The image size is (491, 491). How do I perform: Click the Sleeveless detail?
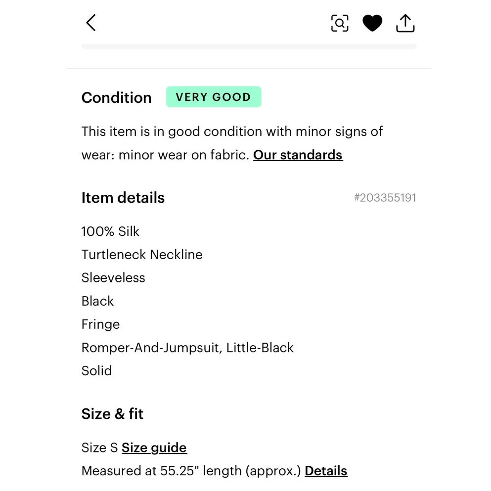(x=113, y=278)
